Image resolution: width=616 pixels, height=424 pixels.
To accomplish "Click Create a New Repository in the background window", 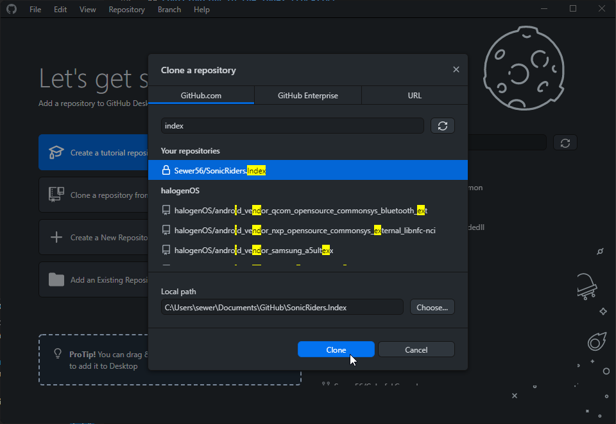I will pyautogui.click(x=94, y=238).
